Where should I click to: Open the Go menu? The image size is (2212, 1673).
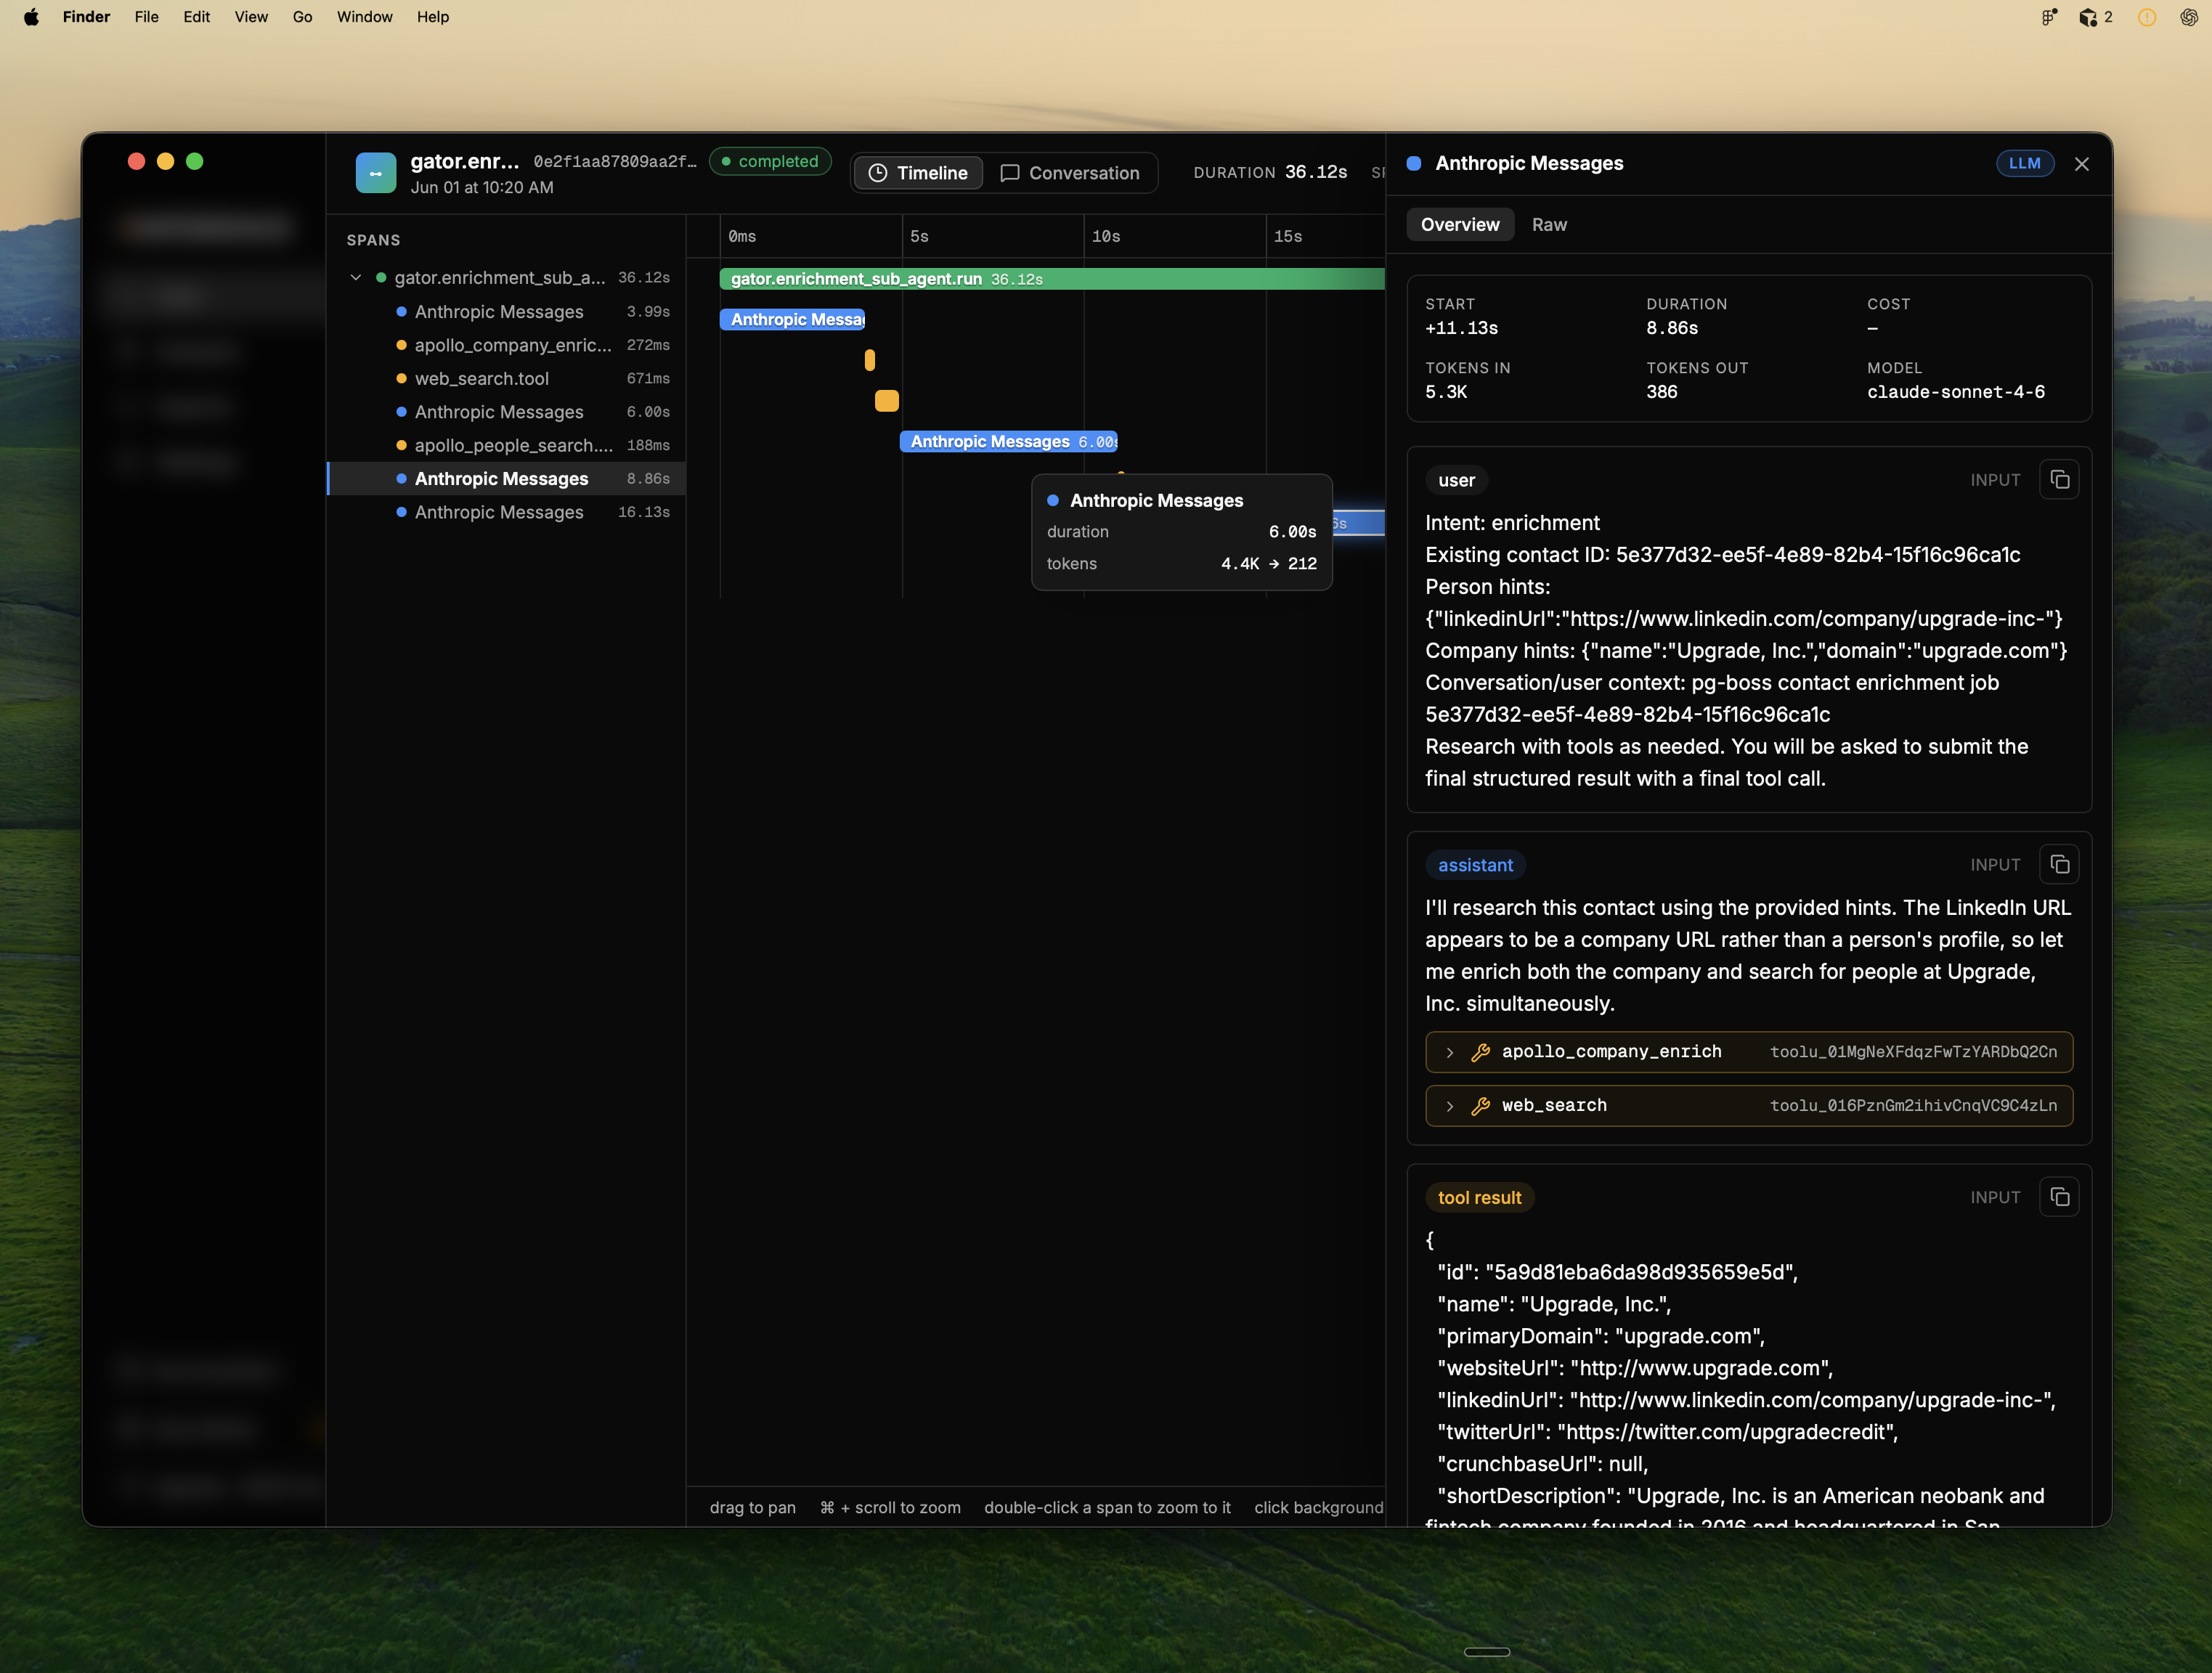tap(302, 17)
